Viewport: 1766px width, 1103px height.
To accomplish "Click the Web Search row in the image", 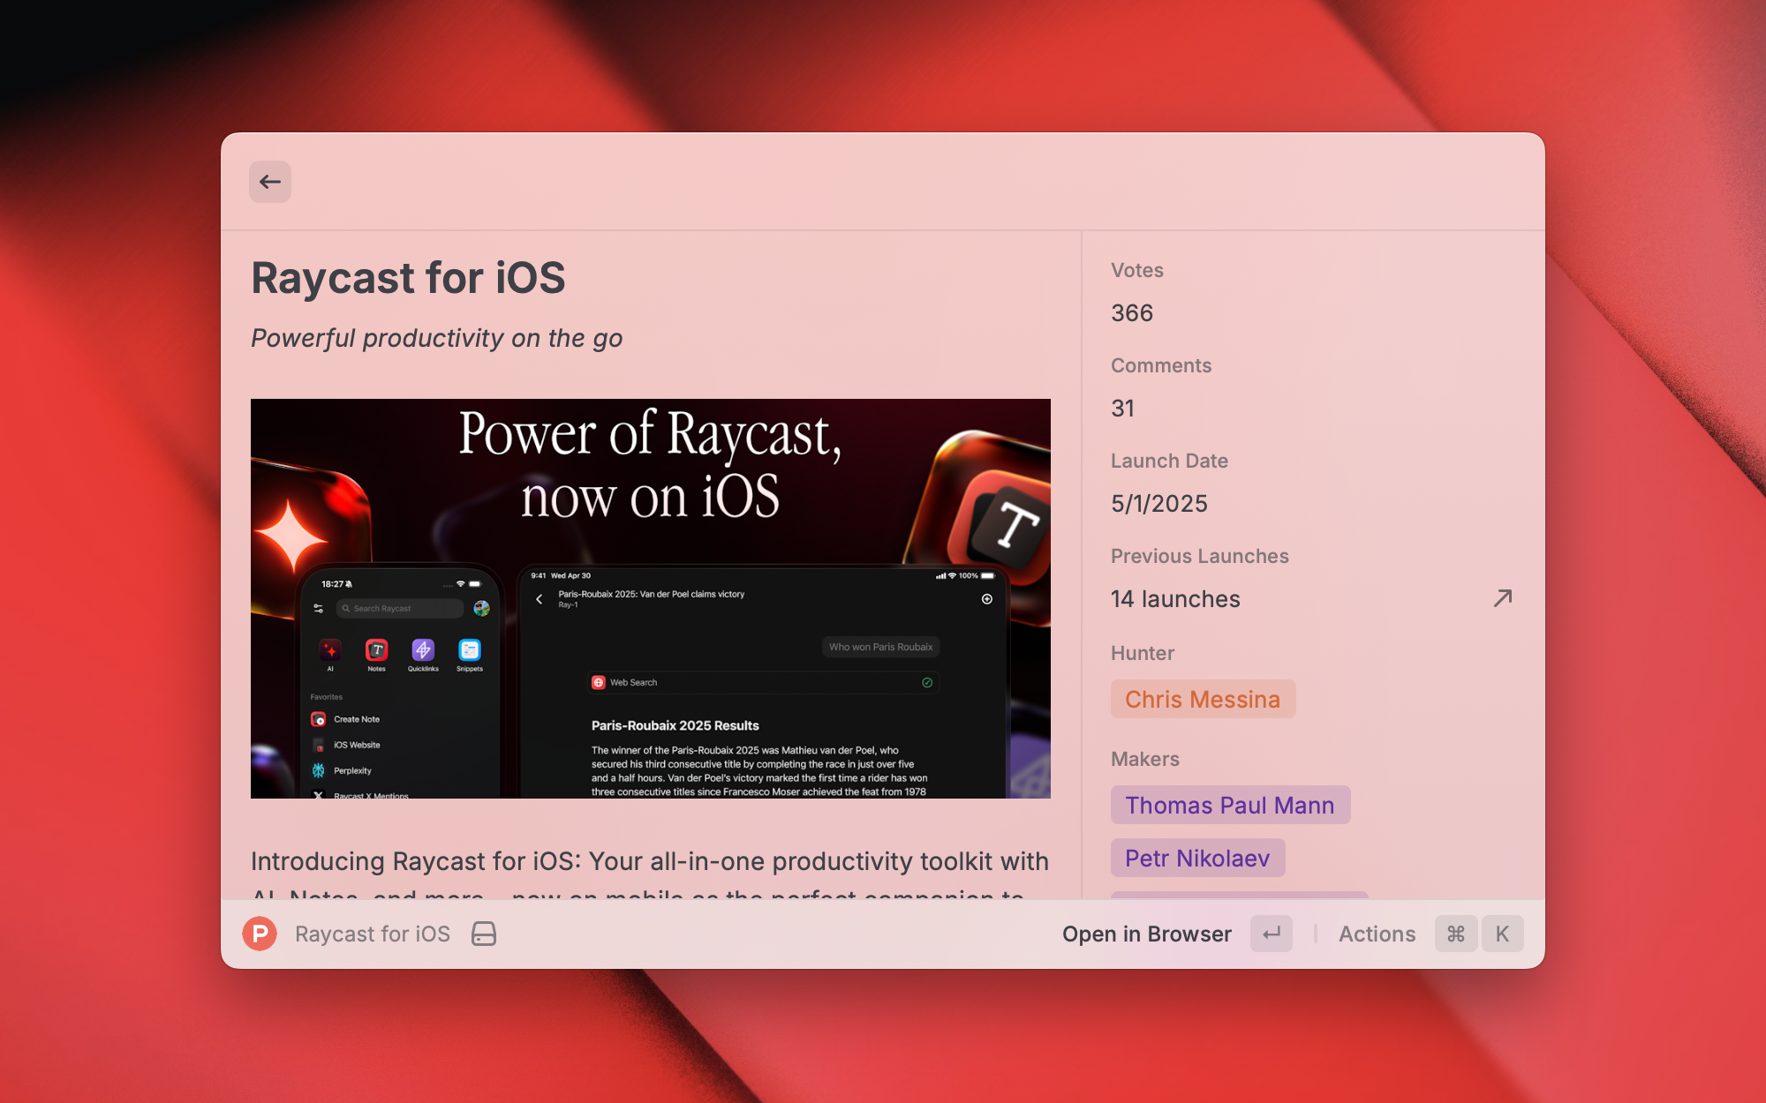I will coord(763,682).
